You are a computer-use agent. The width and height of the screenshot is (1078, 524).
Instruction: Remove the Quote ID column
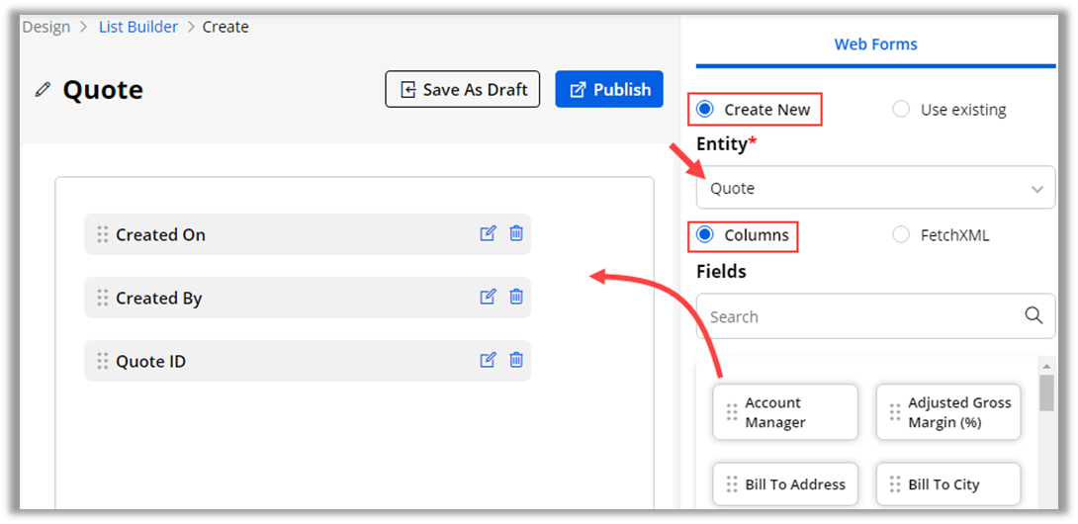[516, 360]
